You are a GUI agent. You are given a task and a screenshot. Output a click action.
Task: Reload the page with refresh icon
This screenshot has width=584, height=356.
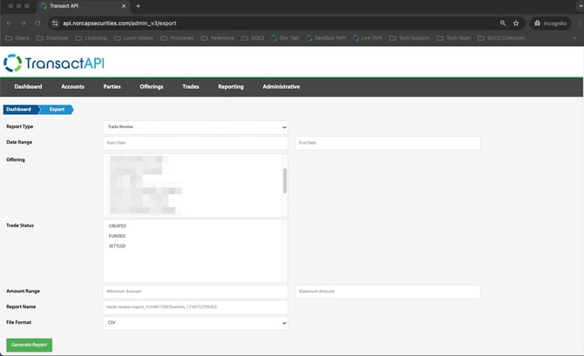click(37, 23)
